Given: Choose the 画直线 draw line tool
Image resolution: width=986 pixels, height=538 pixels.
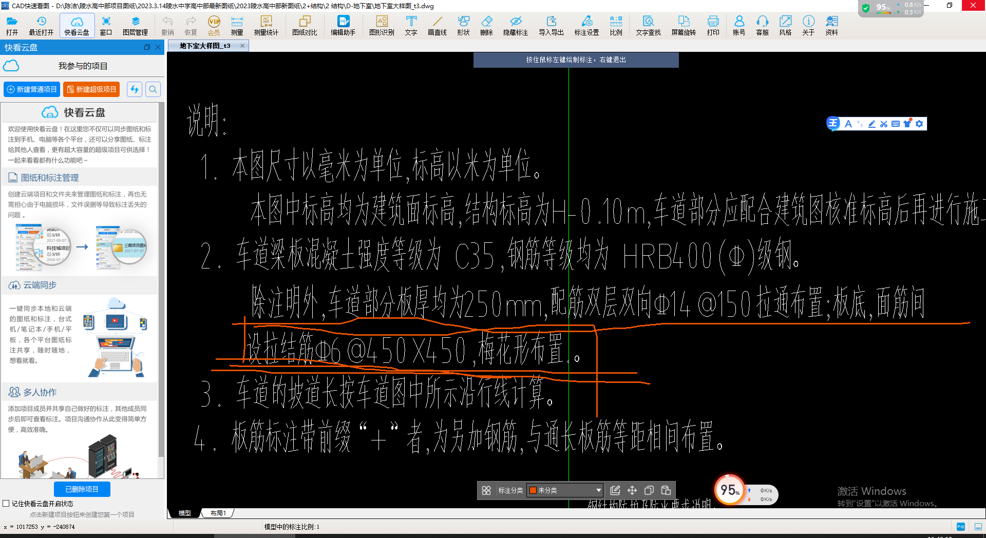Looking at the screenshot, I should point(437,25).
